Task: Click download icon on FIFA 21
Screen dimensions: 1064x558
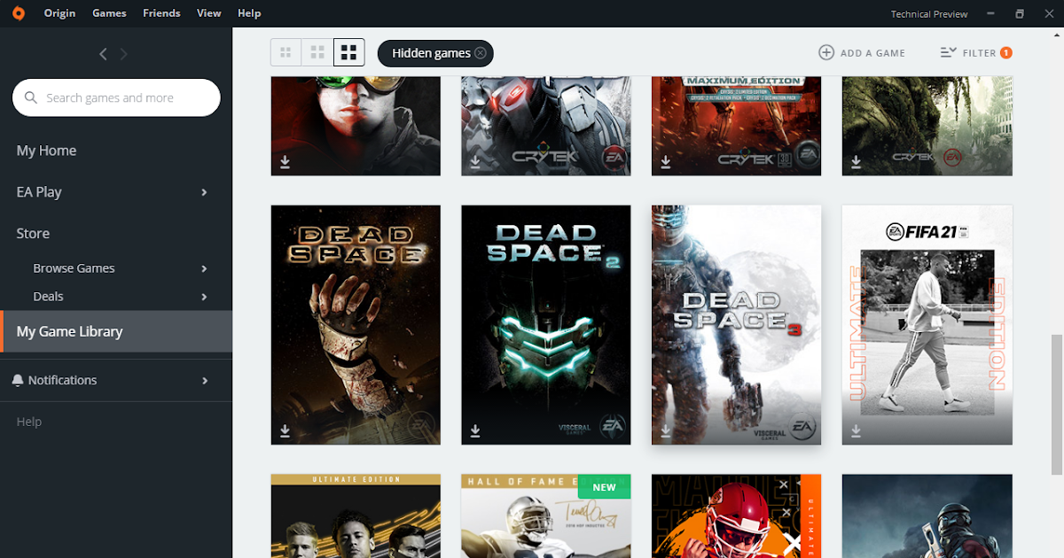Action: 856,430
